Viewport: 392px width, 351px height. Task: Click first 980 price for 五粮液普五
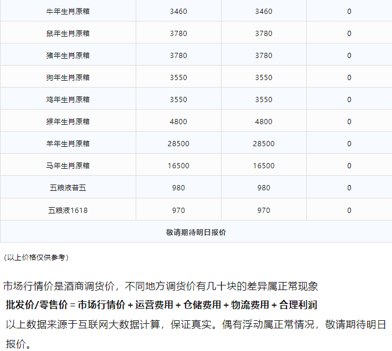tap(179, 188)
